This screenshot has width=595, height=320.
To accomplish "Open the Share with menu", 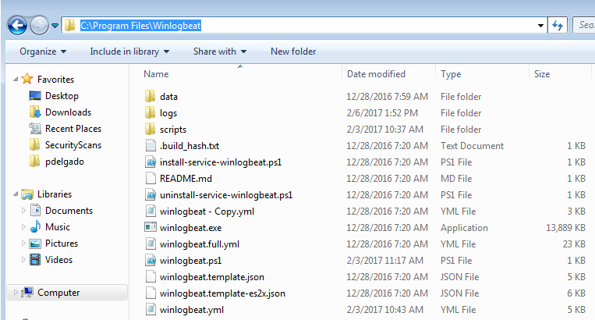I will point(220,52).
